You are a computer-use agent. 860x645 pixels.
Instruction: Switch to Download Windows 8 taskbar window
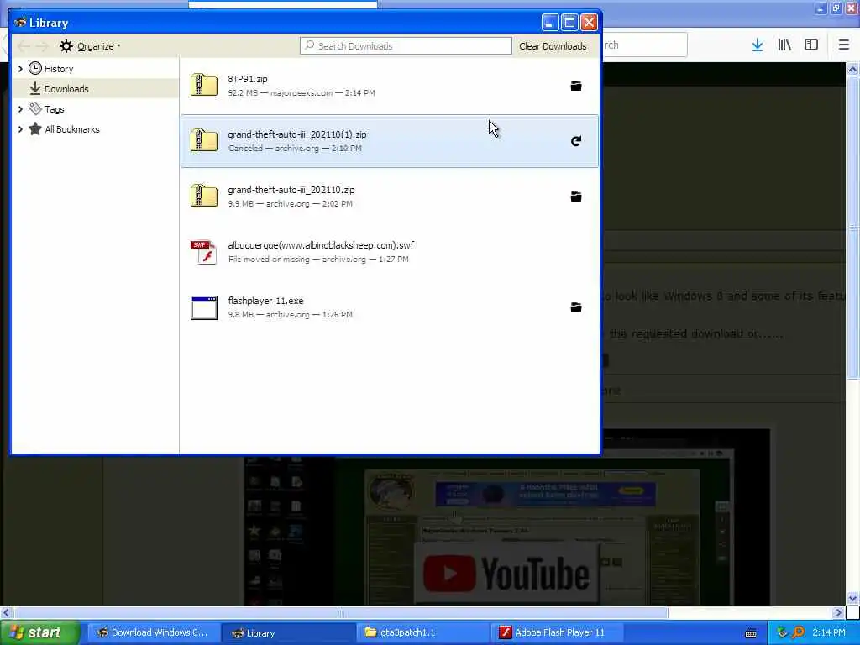[153, 632]
